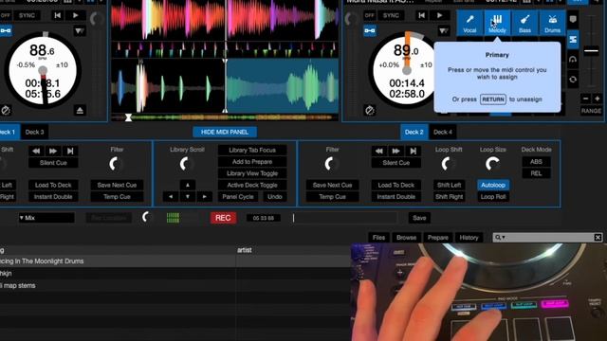
Task: Open the right deck dropdown arrow
Action: tap(444, 30)
